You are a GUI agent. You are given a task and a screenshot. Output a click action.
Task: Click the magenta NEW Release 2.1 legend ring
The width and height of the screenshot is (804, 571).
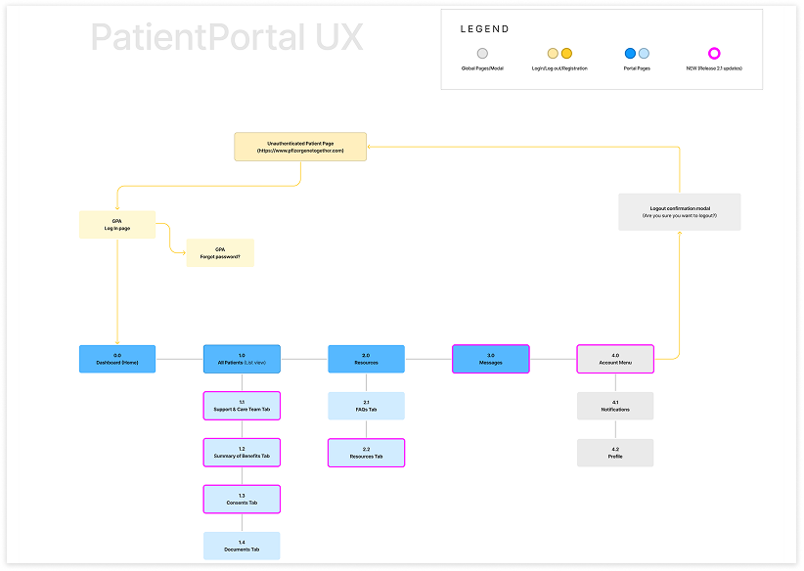point(714,54)
